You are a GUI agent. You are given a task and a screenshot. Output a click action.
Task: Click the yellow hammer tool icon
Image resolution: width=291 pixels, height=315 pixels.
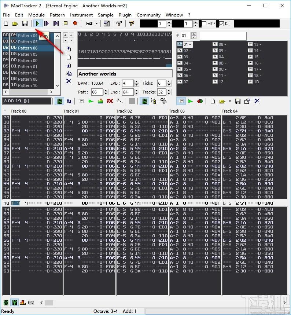click(x=132, y=23)
